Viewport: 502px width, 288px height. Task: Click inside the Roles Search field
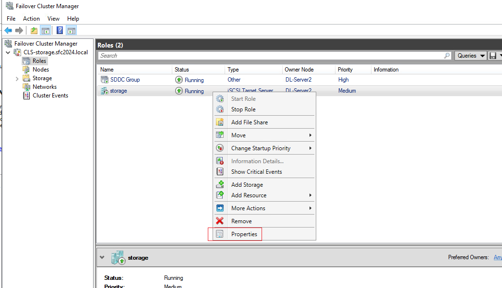271,56
